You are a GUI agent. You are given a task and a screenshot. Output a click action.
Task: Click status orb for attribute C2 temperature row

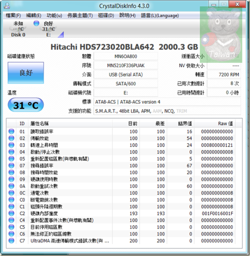(11, 213)
